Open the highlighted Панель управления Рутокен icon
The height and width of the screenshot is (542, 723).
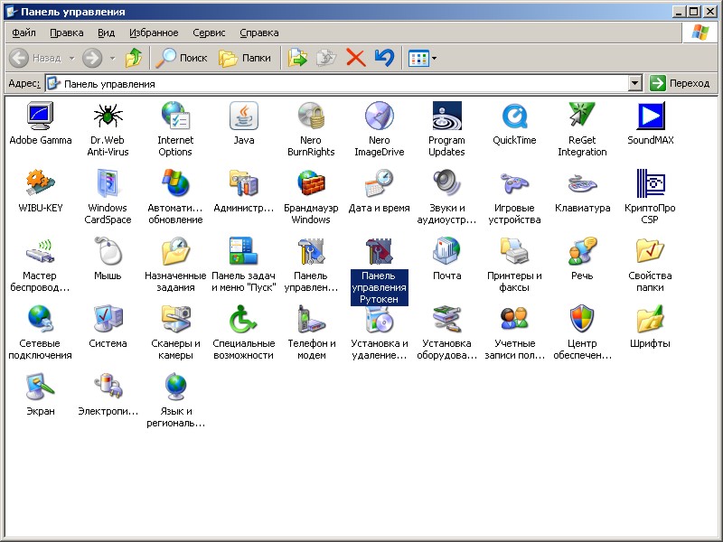pos(379,252)
